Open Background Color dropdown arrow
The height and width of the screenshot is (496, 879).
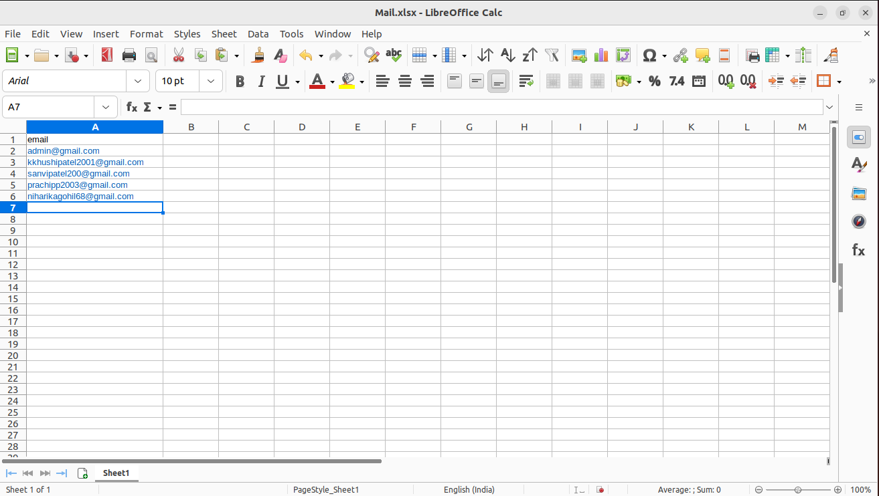tap(362, 82)
